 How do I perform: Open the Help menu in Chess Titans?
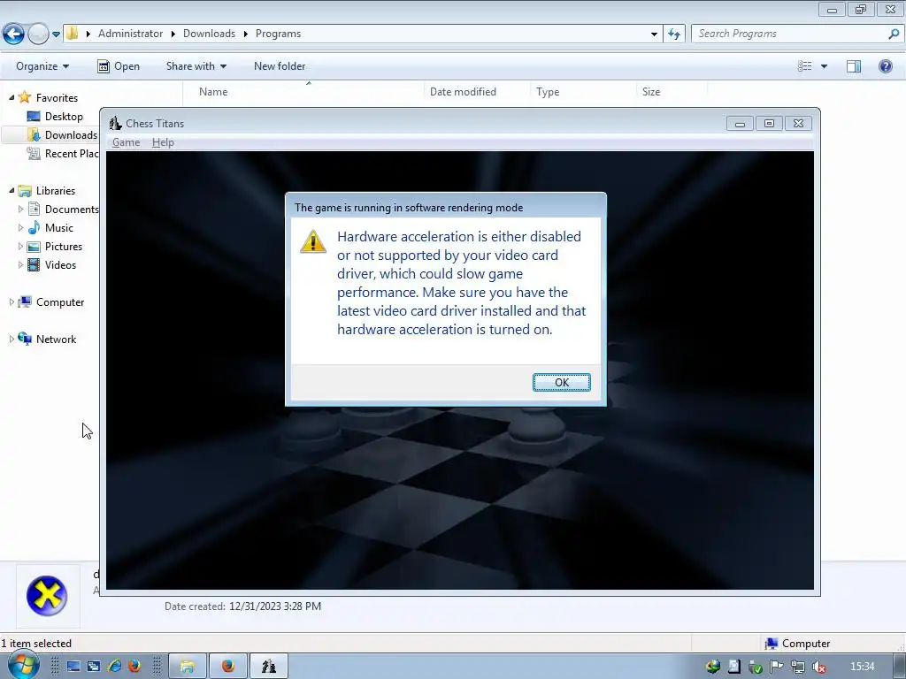[163, 142]
